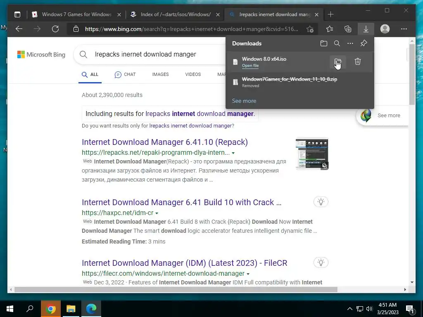Click the browser address bar URL
Screen dimensions: 423x317
(192, 29)
